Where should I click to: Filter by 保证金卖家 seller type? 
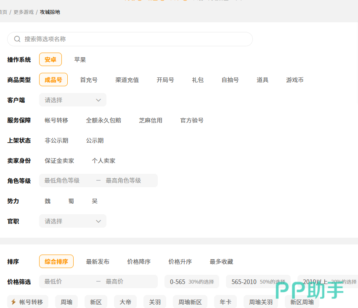pyautogui.click(x=59, y=161)
